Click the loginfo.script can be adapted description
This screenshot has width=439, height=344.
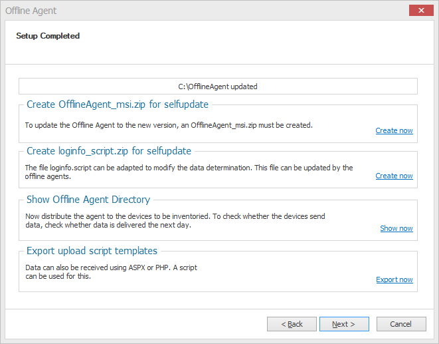pos(189,172)
